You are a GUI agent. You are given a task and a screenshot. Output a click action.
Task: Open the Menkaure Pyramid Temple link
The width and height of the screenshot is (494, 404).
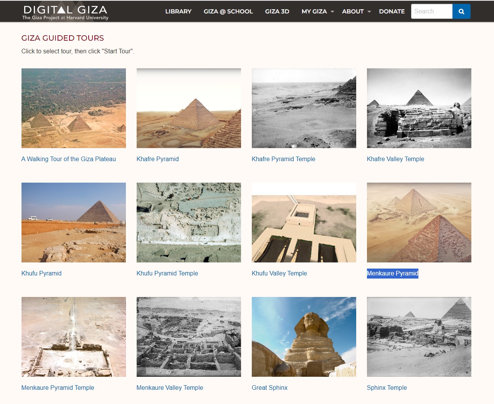58,388
